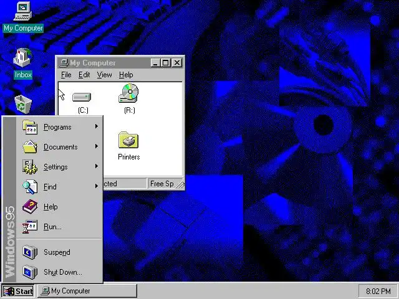
Task: Maximize the My Computer window
Action: coord(165,62)
